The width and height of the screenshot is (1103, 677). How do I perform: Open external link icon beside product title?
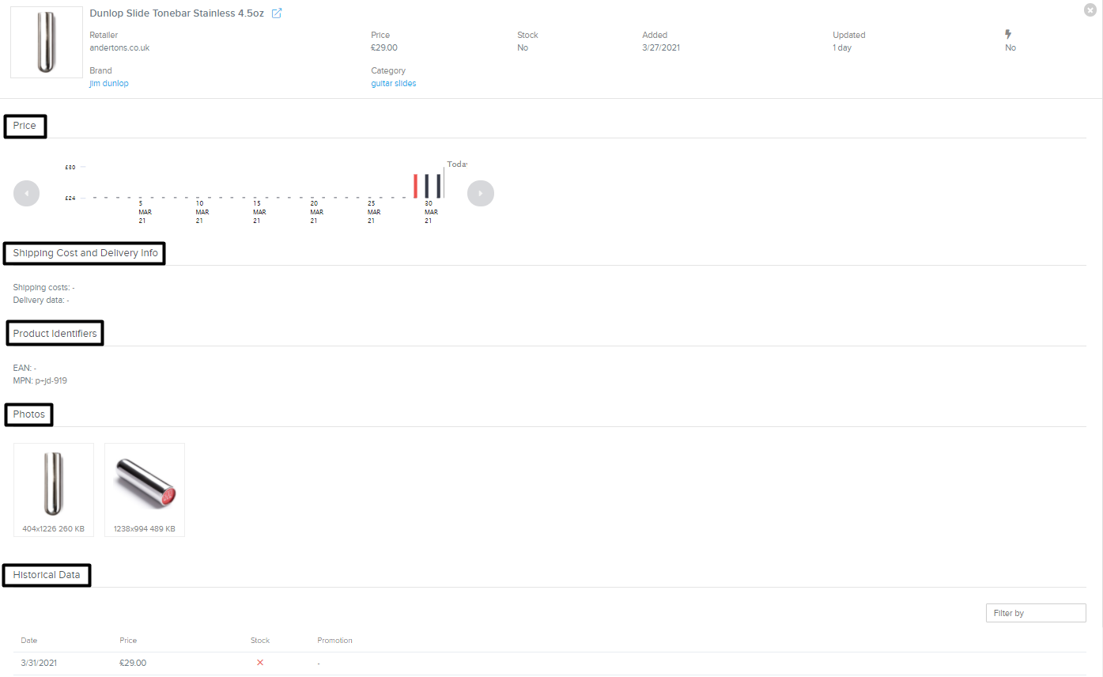tap(277, 13)
